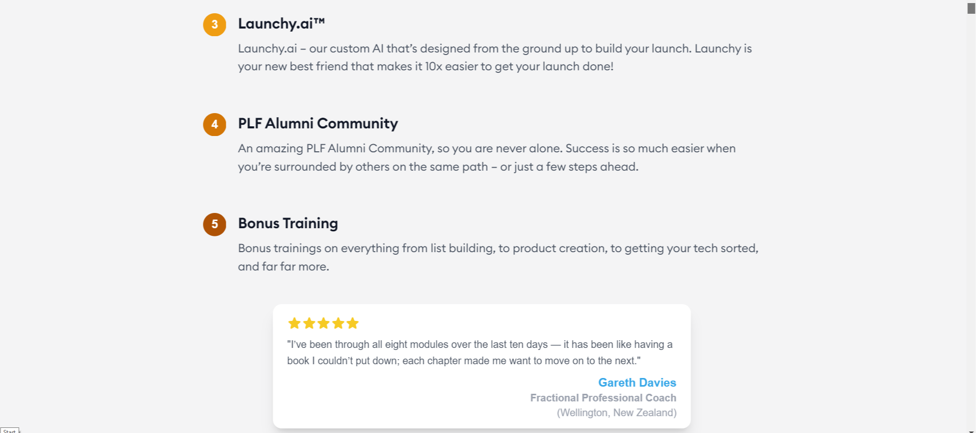The image size is (976, 433).
Task: Click the orange number 3 badge
Action: coord(215,24)
